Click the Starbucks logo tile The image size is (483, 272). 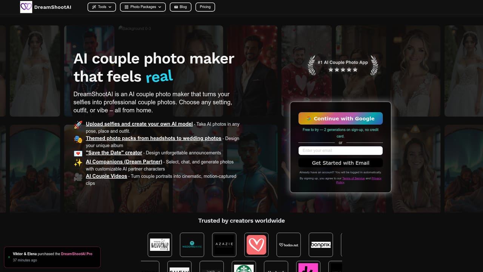(244, 266)
